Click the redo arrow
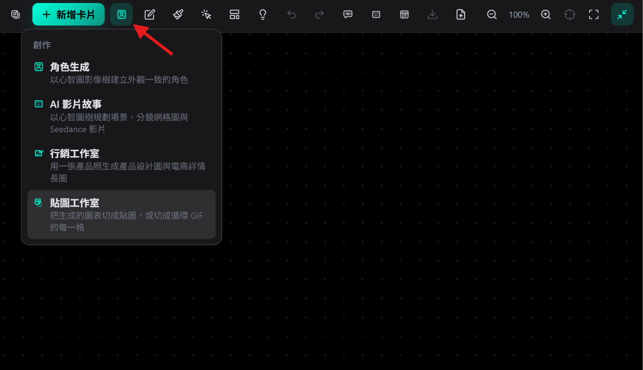This screenshot has height=370, width=643. 319,15
